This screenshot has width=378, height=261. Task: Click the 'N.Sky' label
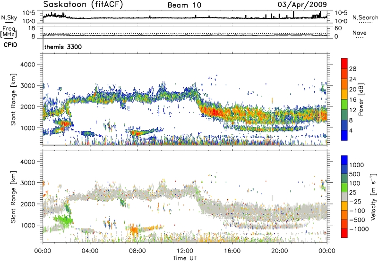click(x=9, y=17)
